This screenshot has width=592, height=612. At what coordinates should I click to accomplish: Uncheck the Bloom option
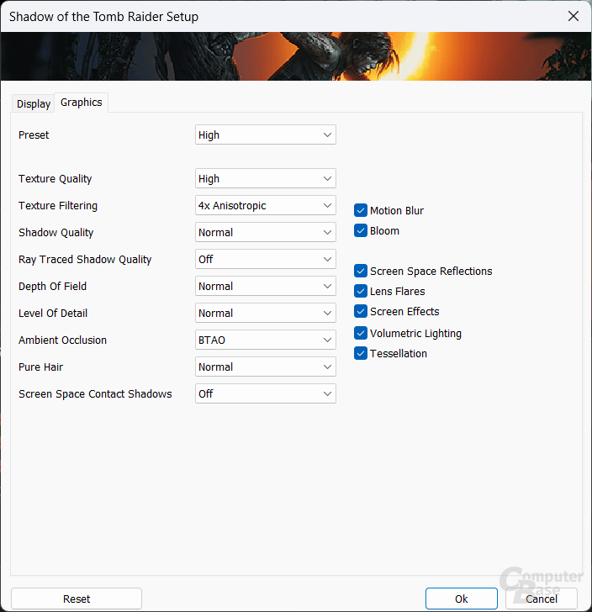pyautogui.click(x=361, y=230)
